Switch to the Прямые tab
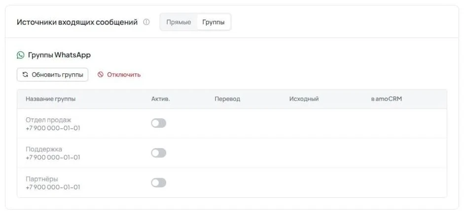The height and width of the screenshot is (215, 464). 178,22
